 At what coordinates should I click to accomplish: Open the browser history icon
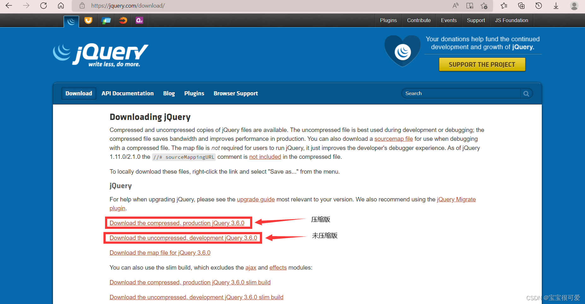coord(539,5)
